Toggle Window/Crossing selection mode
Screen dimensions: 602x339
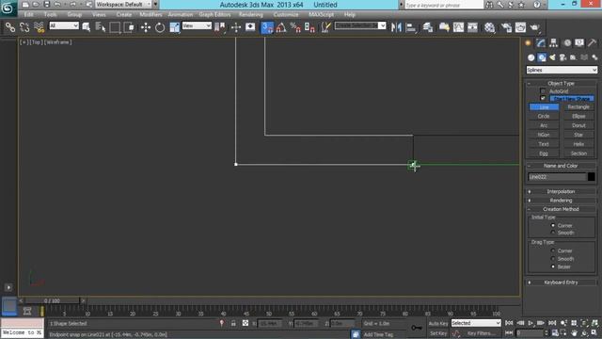coord(130,27)
